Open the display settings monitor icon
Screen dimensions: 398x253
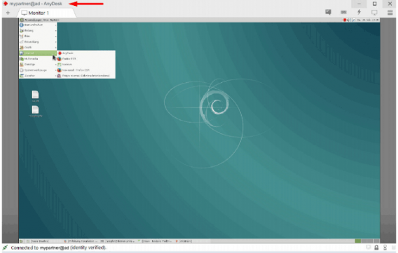tap(375, 12)
